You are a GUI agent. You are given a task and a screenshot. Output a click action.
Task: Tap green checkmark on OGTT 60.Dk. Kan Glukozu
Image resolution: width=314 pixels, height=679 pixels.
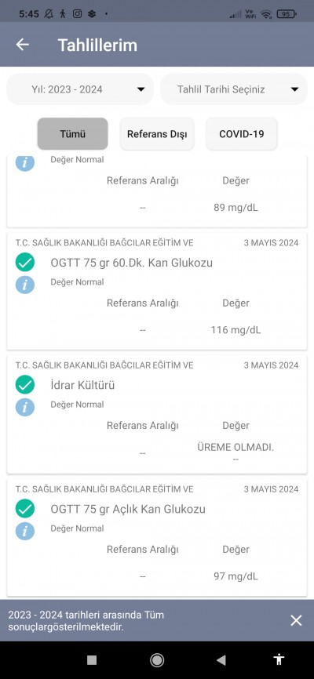tap(25, 263)
